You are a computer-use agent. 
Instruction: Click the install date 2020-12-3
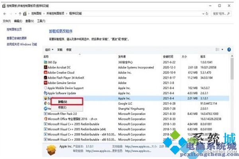pos(169,67)
